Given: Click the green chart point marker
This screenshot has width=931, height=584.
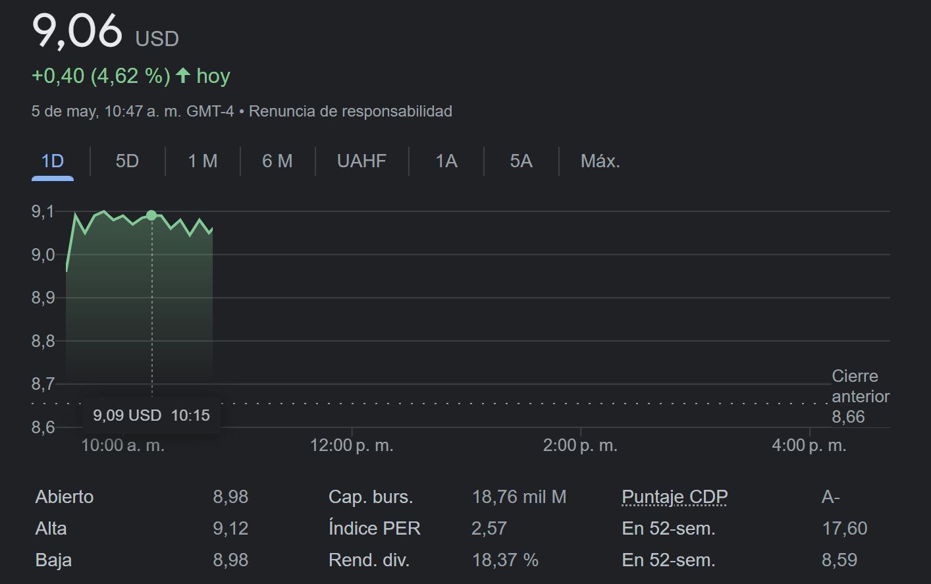Looking at the screenshot, I should [151, 215].
